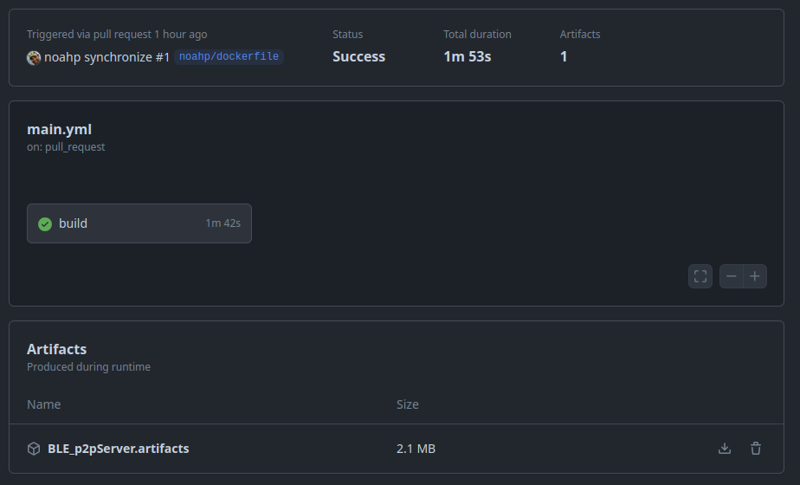Click the Success status text

(358, 56)
